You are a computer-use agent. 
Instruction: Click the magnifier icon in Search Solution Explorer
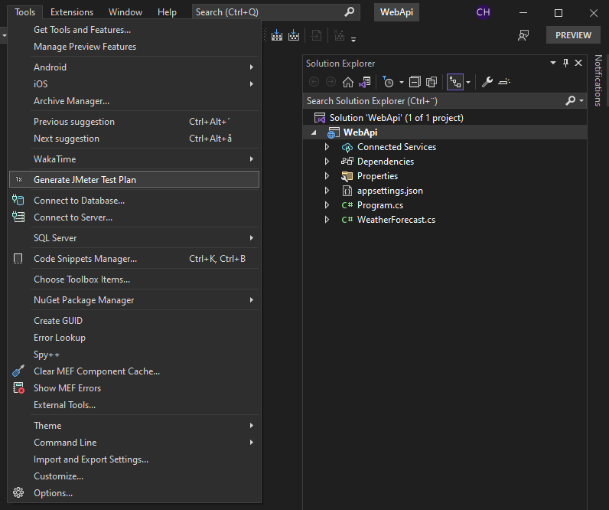[x=570, y=101]
